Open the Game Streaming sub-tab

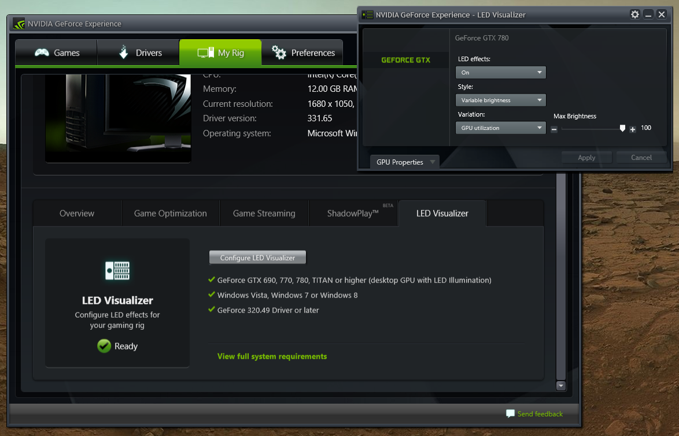(264, 213)
